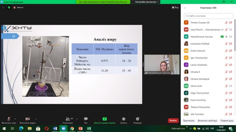The height and width of the screenshot is (132, 236).
Task: Click the green encryption shield icon
Action: coord(9,7)
